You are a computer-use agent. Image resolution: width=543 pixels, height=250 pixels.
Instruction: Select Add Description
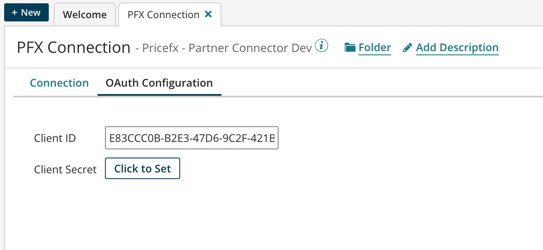point(457,47)
